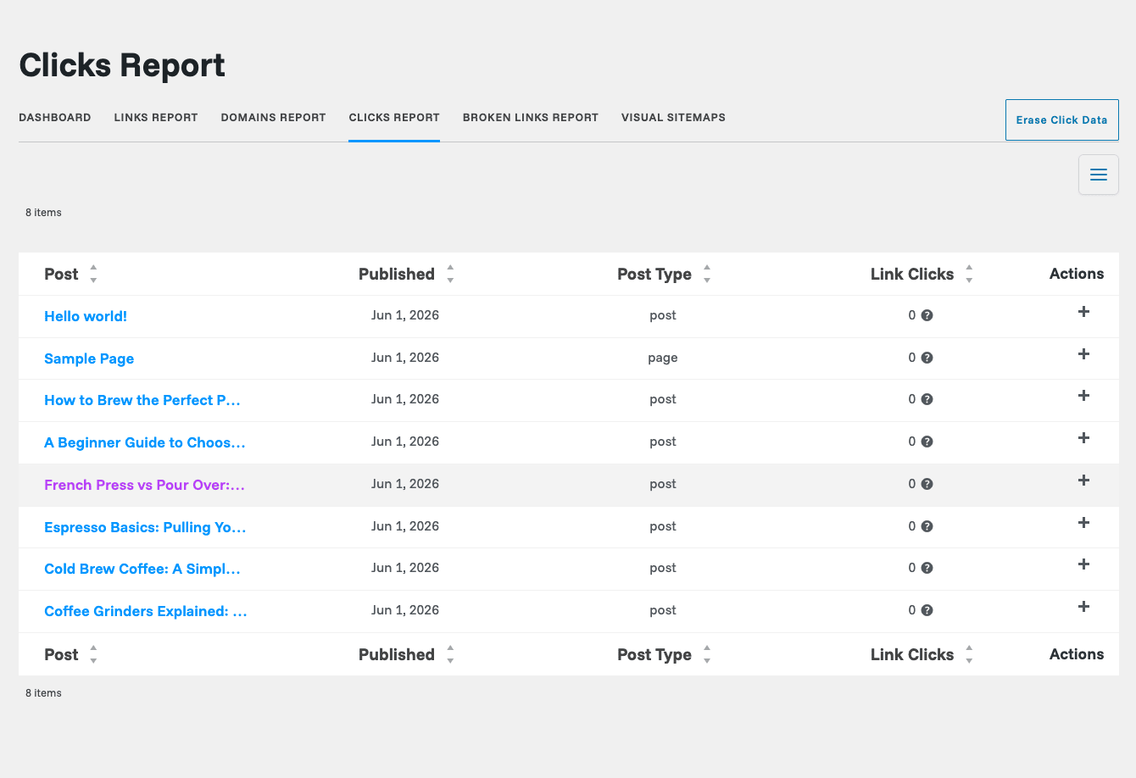The width and height of the screenshot is (1136, 778).
Task: Click the top Published column header label
Action: pos(397,274)
